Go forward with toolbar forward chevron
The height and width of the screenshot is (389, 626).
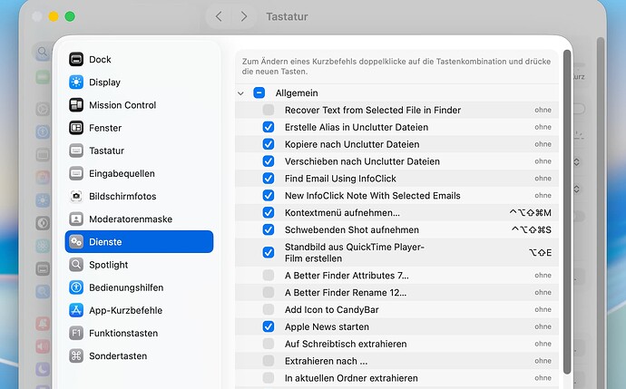[x=243, y=16]
